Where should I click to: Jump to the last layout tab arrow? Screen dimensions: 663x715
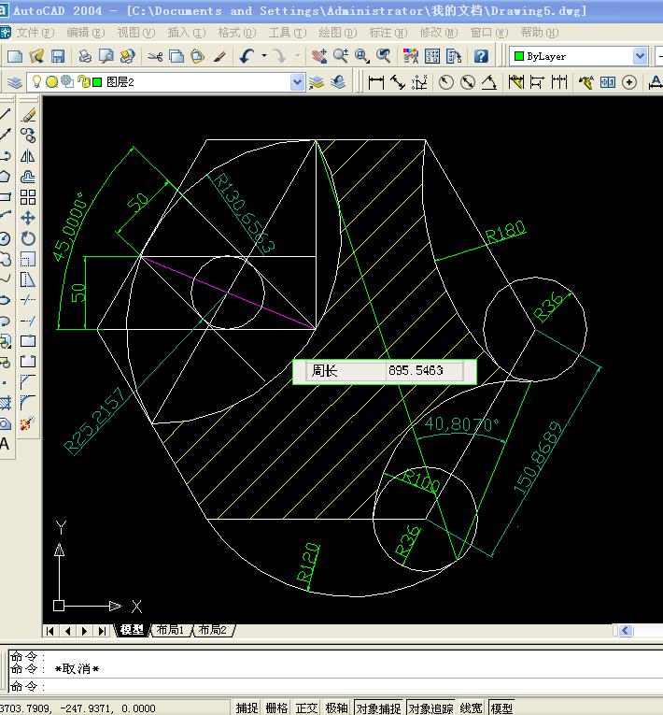point(102,631)
